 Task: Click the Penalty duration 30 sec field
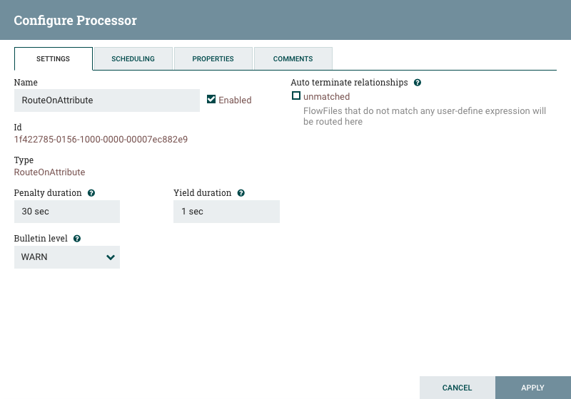point(67,212)
